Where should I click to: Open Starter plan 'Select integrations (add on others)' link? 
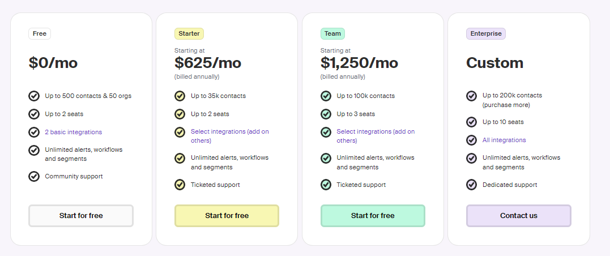pyautogui.click(x=229, y=136)
